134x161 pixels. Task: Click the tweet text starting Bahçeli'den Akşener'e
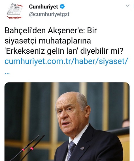[64, 41]
